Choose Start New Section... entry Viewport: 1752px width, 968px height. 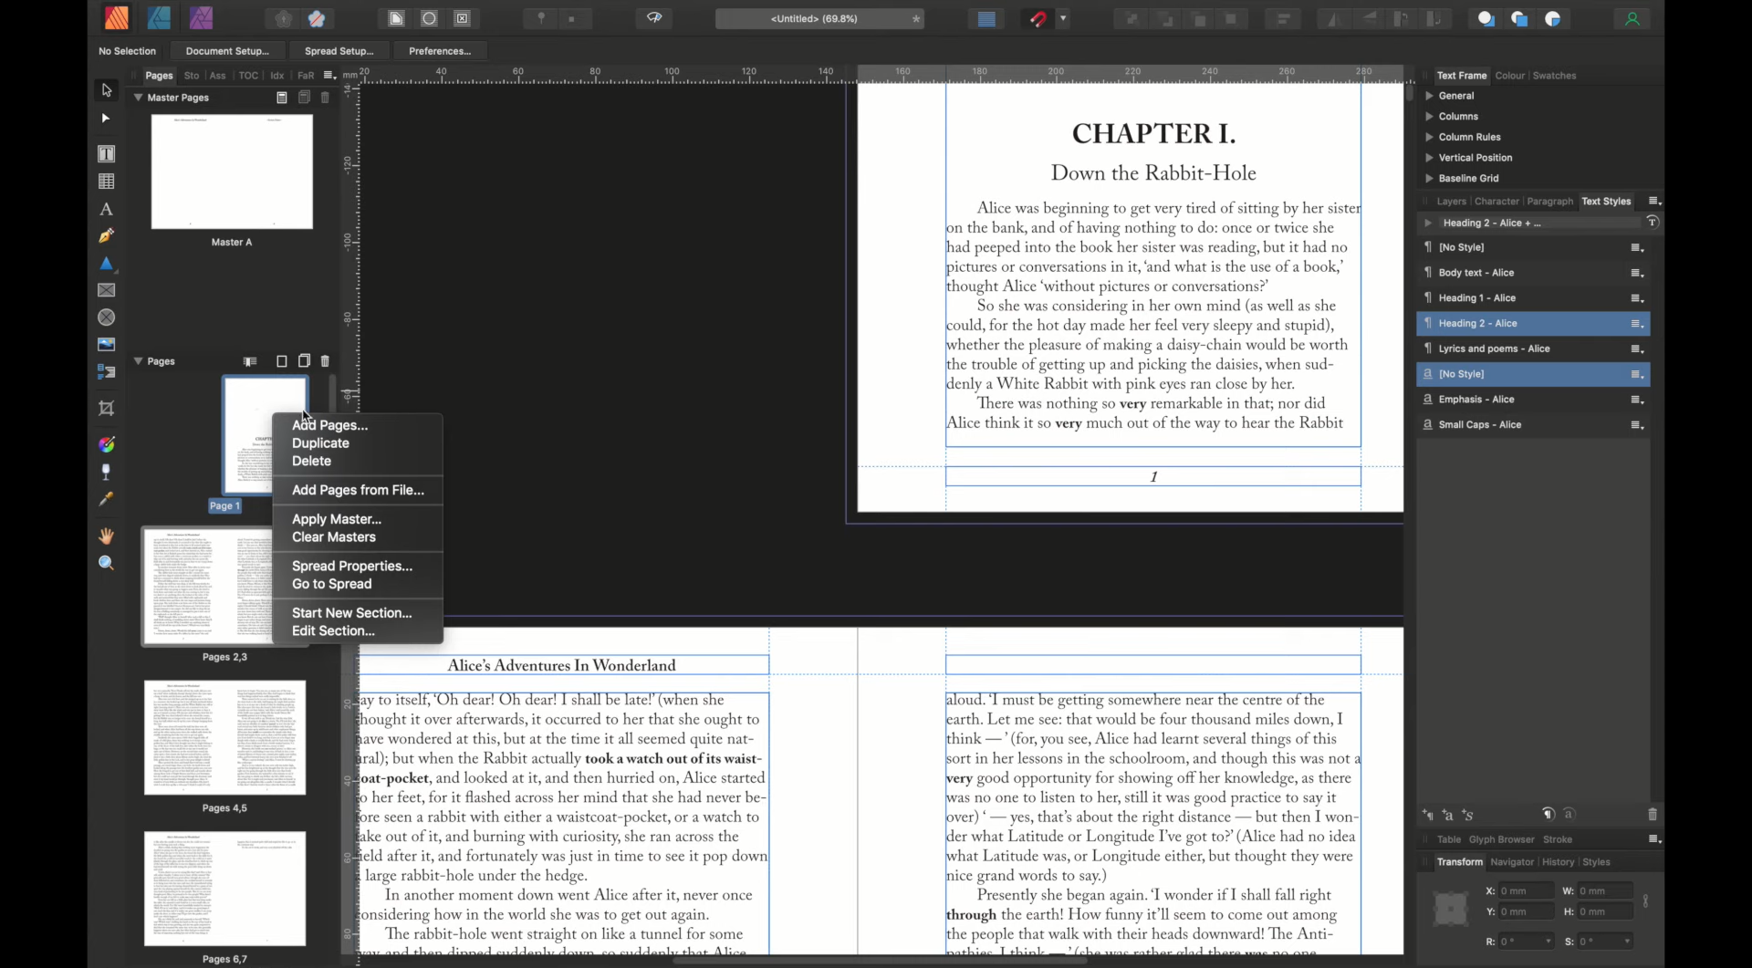tap(352, 613)
